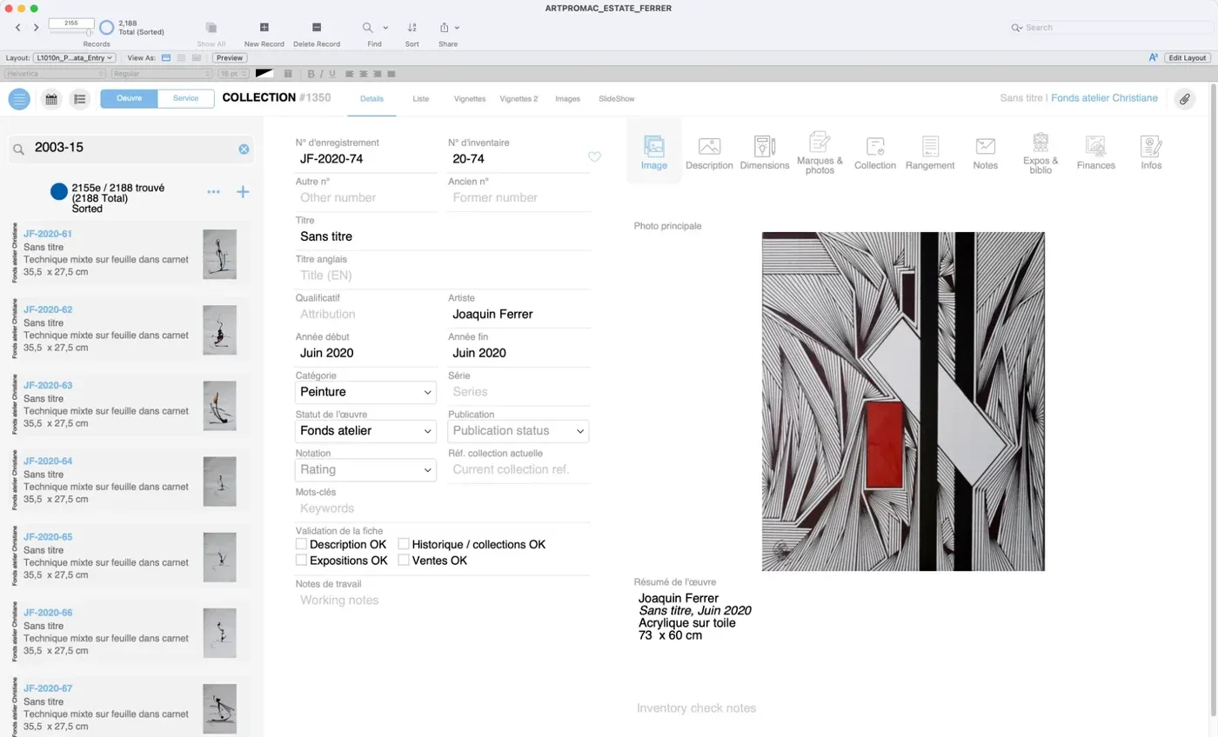Viewport: 1218px width, 737px height.
Task: Open the Description panel icon
Action: click(709, 152)
